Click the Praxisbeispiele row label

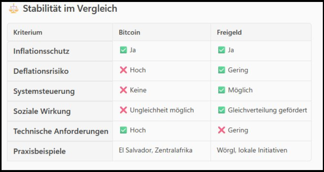pos(39,151)
